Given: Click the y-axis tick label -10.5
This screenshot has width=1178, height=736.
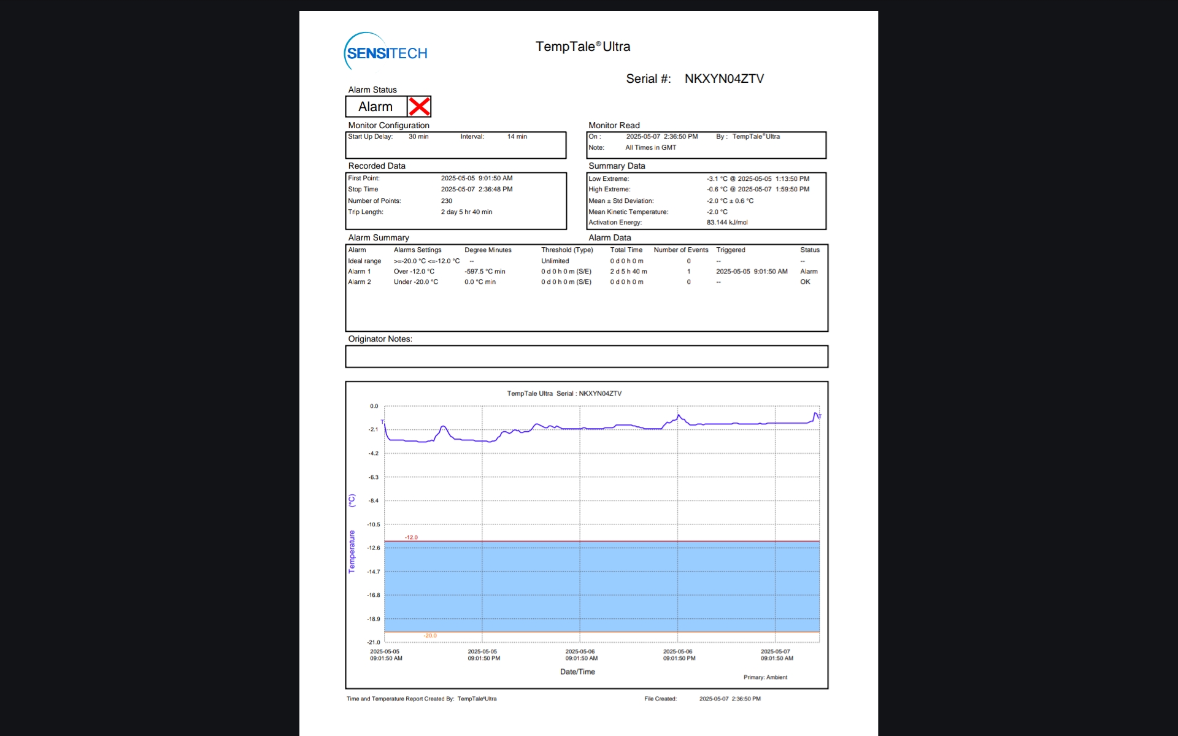Looking at the screenshot, I should [373, 524].
